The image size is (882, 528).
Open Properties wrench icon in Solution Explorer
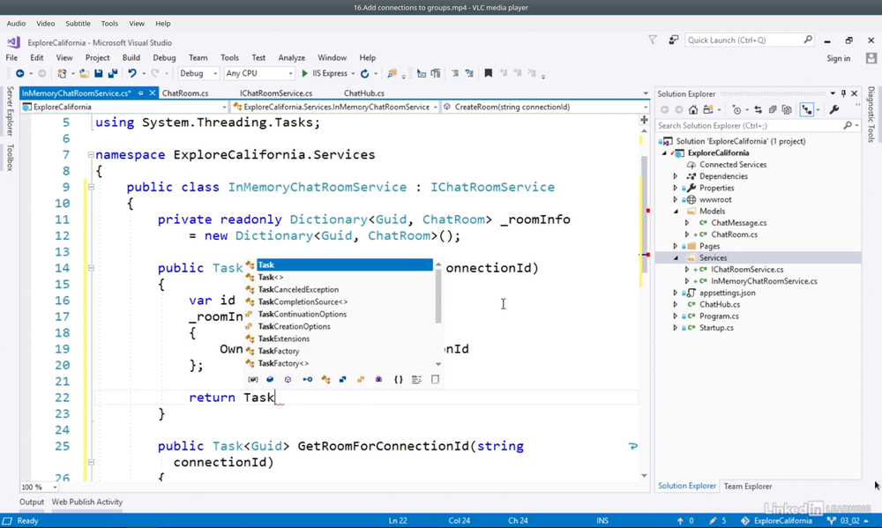coord(834,109)
